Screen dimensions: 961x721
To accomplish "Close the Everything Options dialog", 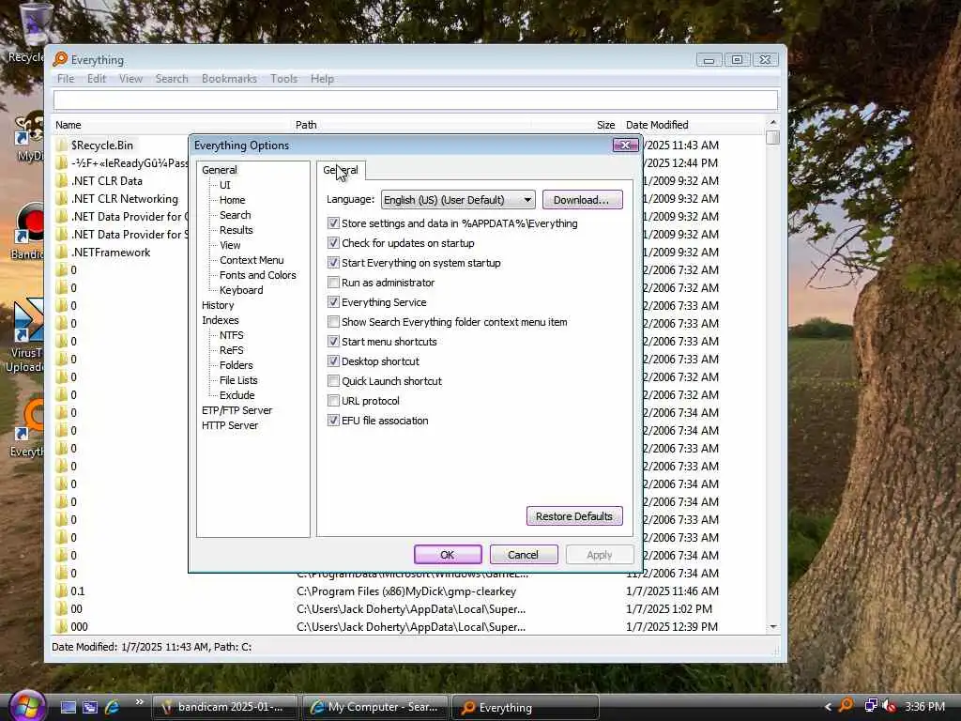I will pos(626,146).
